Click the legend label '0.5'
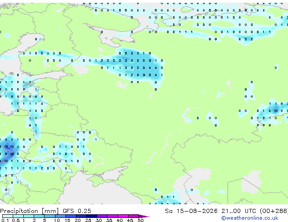The image size is (288, 222). point(15,220)
